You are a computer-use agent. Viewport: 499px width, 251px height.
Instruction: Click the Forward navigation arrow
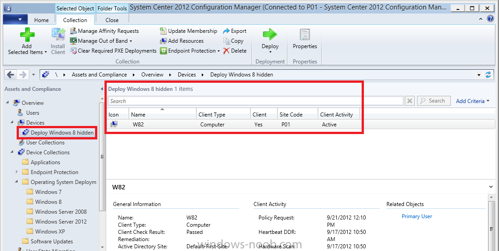23,75
